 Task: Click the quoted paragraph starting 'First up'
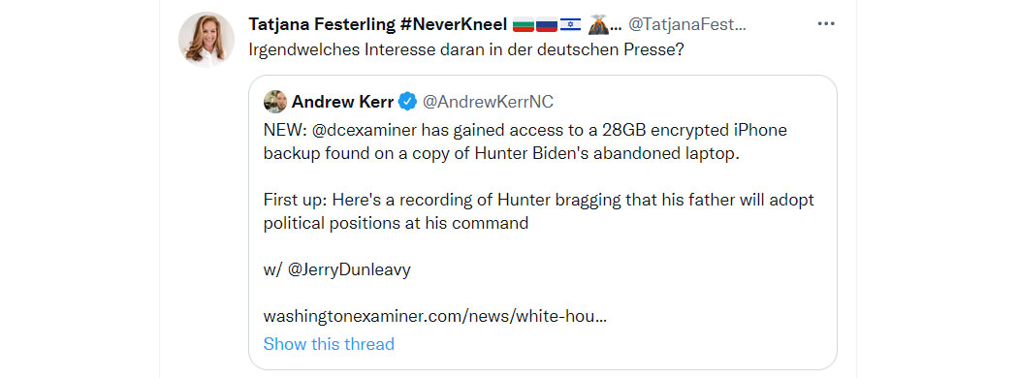(x=539, y=211)
